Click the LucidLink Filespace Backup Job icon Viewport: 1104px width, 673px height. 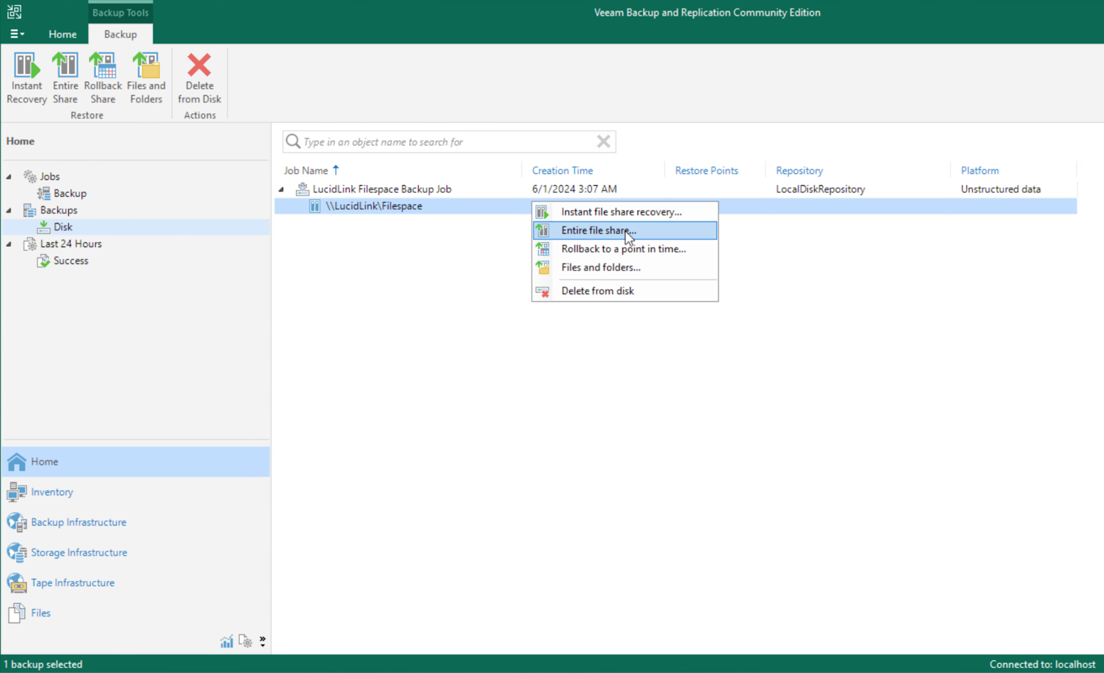(x=302, y=188)
